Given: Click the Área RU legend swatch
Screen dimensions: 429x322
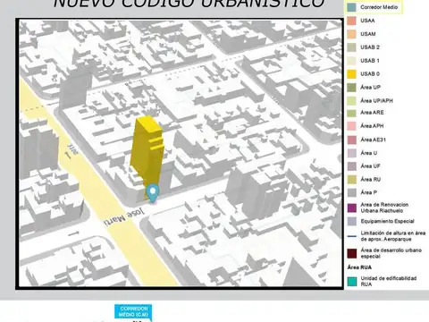Looking at the screenshot, I should click(x=351, y=180).
